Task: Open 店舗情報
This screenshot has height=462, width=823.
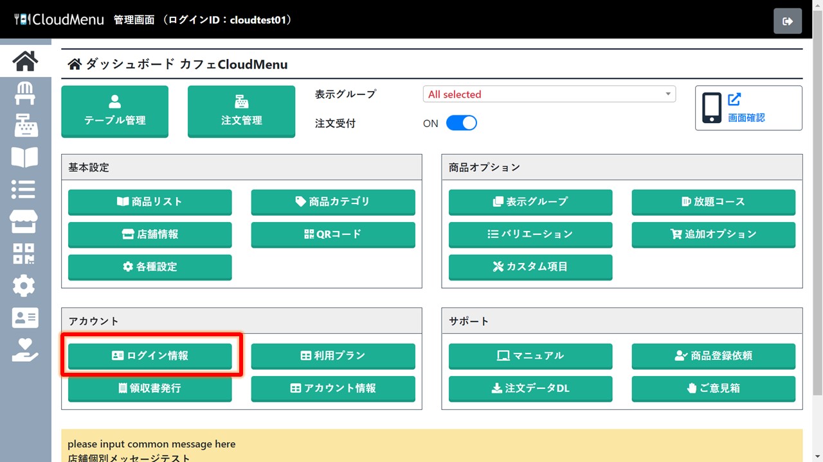Action: click(150, 235)
